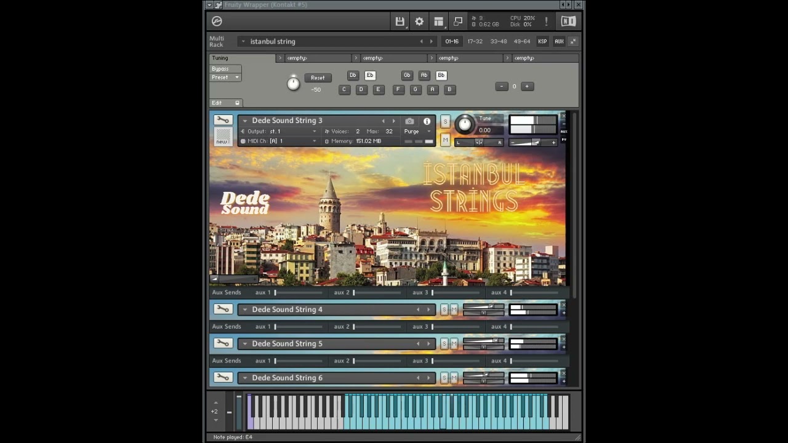Image resolution: width=788 pixels, height=443 pixels.
Task: Open wrench edit mode for String 5
Action: pyautogui.click(x=223, y=343)
